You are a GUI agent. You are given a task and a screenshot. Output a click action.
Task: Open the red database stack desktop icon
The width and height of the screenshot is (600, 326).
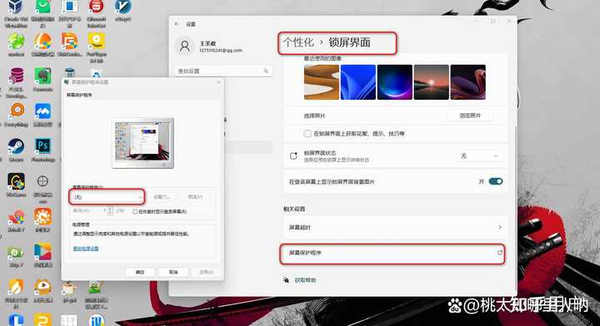pos(16,76)
